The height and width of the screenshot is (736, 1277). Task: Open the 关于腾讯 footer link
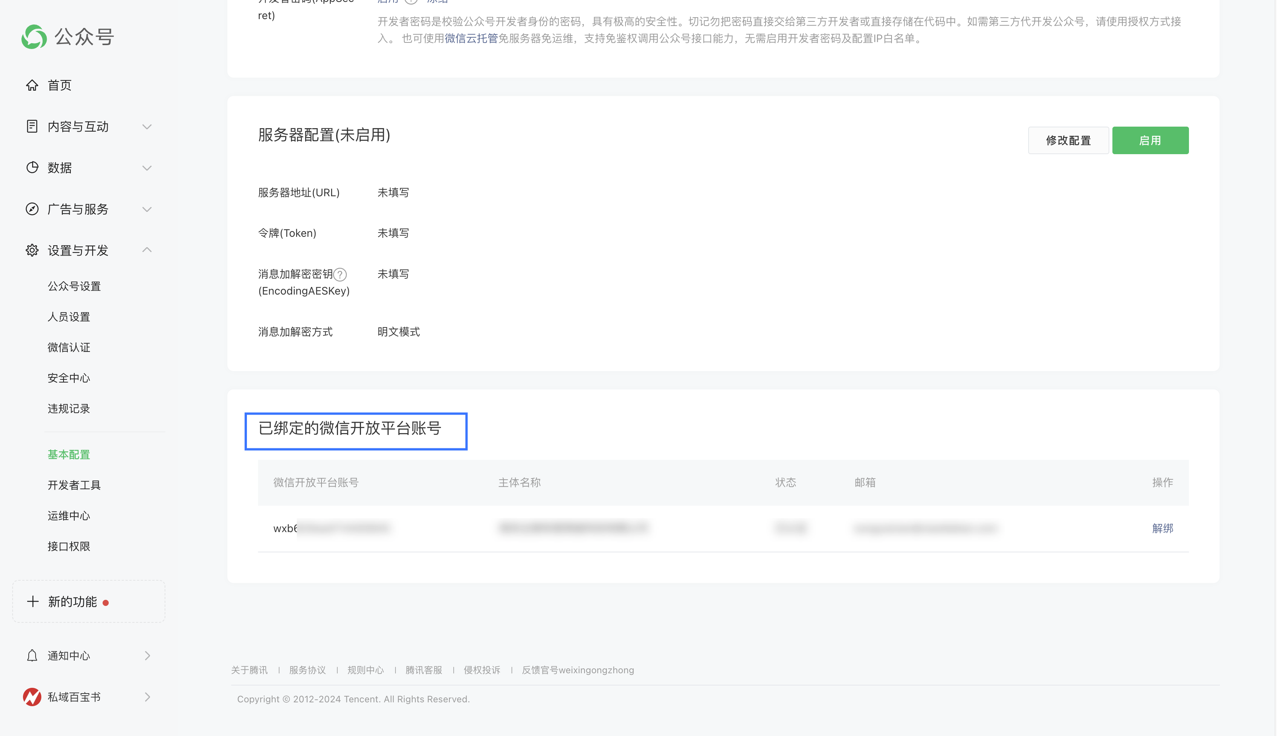point(249,670)
